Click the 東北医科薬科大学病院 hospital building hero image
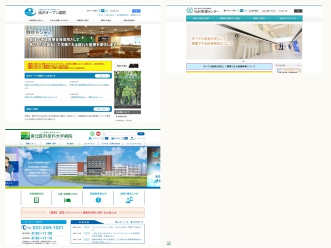 tap(83, 166)
